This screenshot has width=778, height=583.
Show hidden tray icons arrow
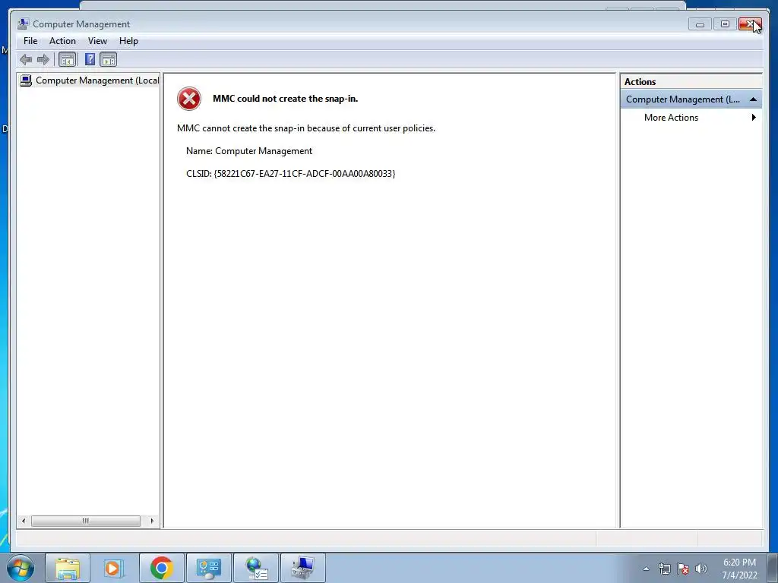(646, 569)
